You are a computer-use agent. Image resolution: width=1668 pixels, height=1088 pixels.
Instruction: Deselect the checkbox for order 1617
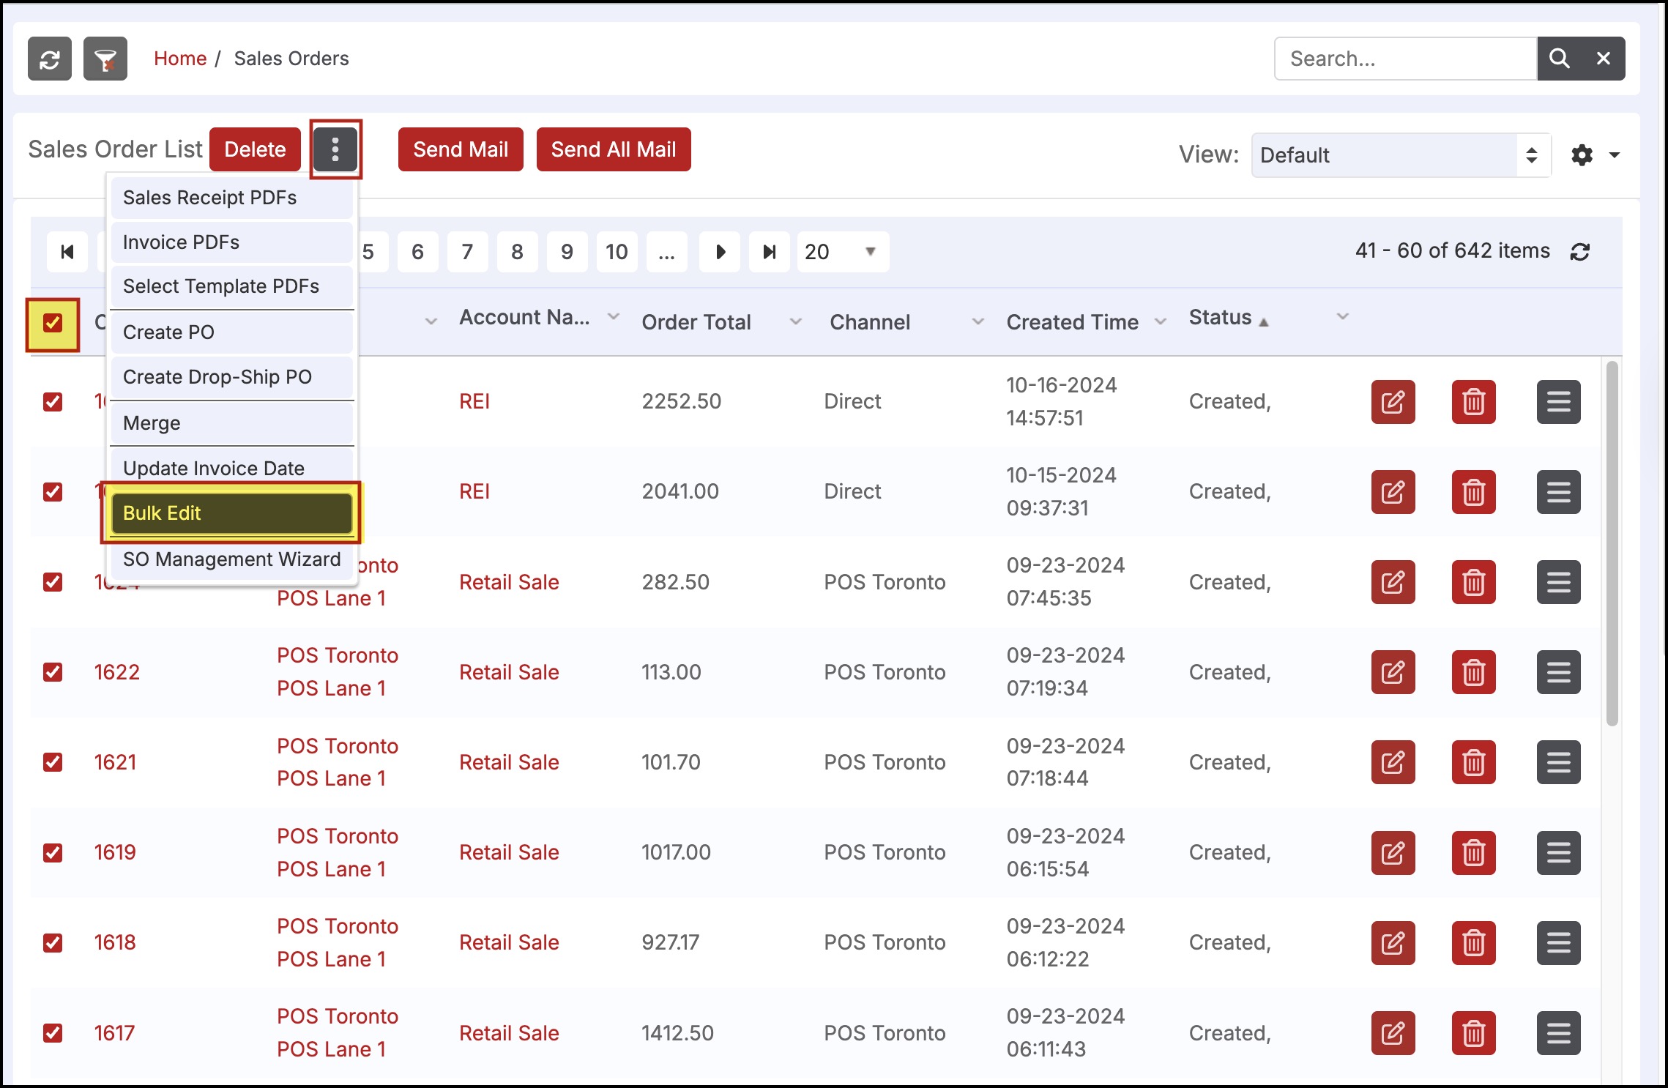[53, 1033]
